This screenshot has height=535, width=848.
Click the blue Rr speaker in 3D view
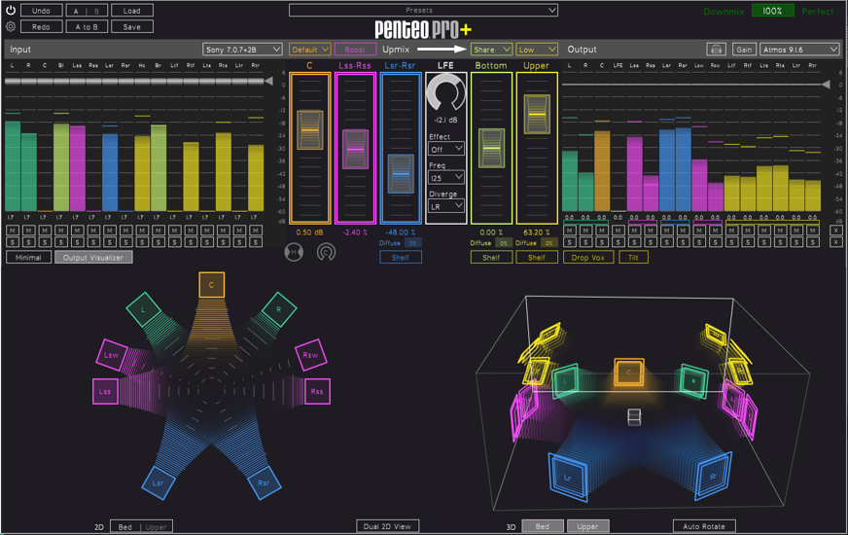[x=713, y=476]
